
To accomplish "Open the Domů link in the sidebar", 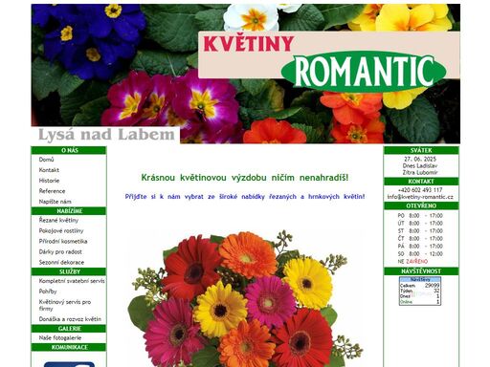I will click(46, 160).
